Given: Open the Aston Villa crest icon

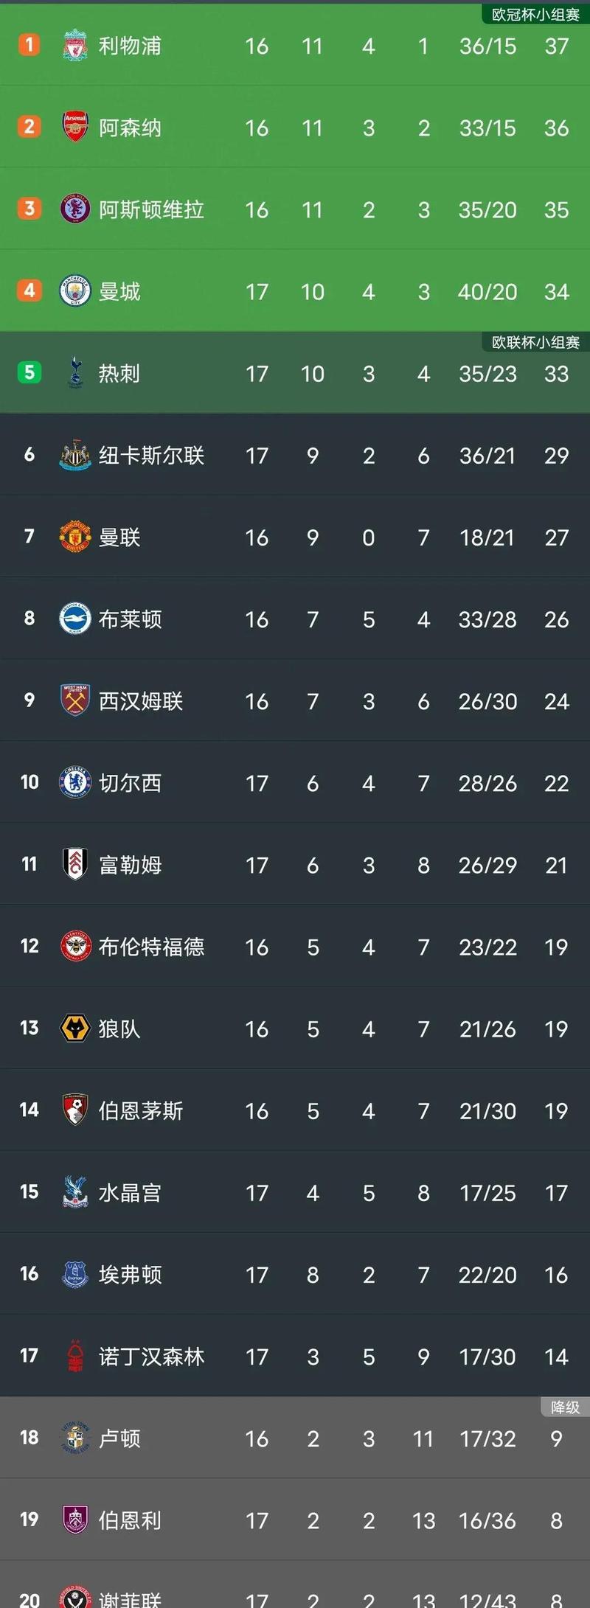Looking at the screenshot, I should click(x=74, y=209).
